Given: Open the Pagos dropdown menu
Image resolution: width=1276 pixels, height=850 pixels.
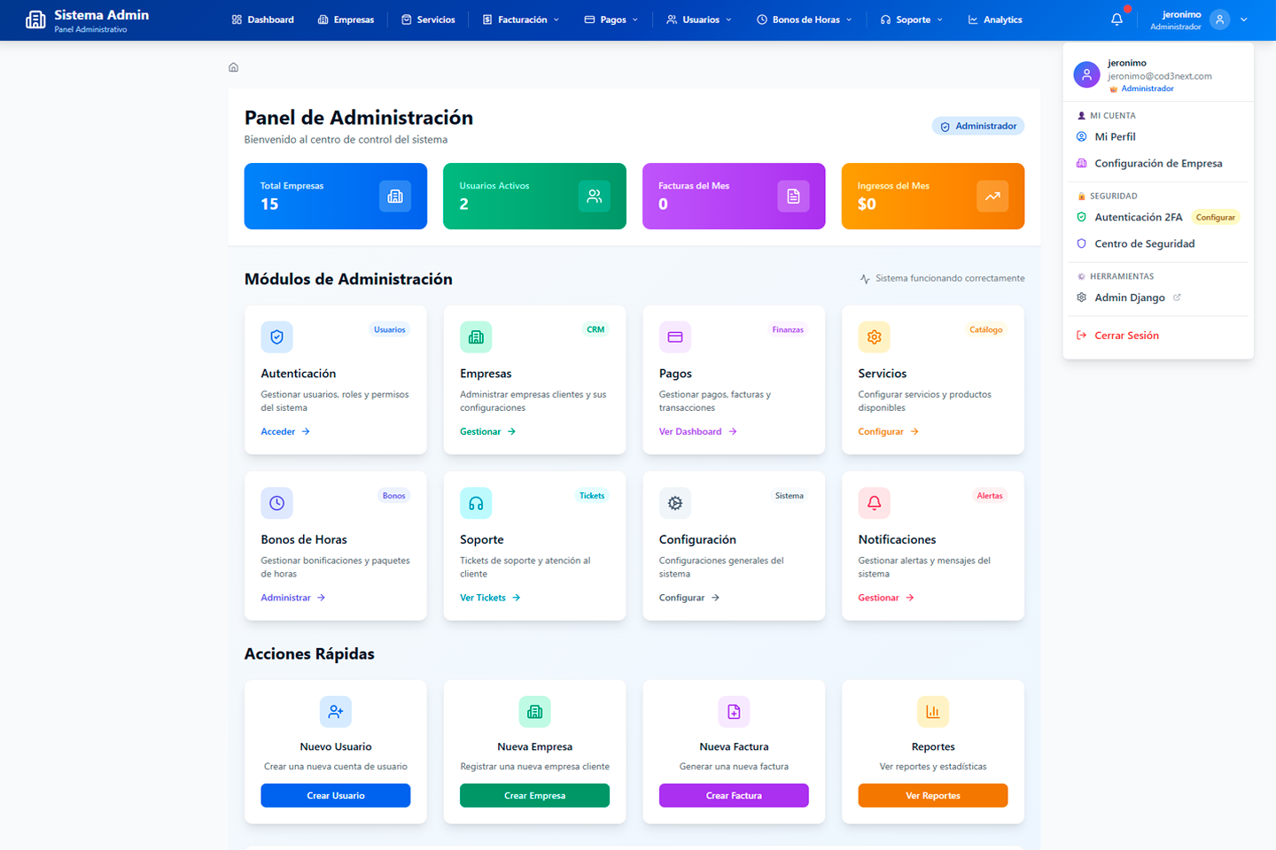Looking at the screenshot, I should [x=611, y=19].
